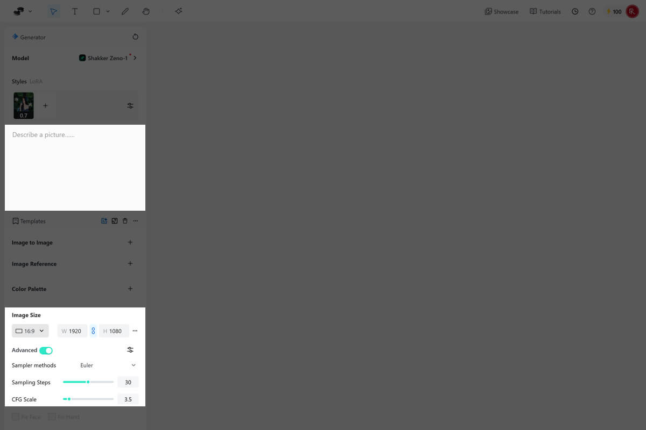Open the 16:9 aspect ratio dropdown
Image resolution: width=646 pixels, height=430 pixels.
[x=30, y=331]
